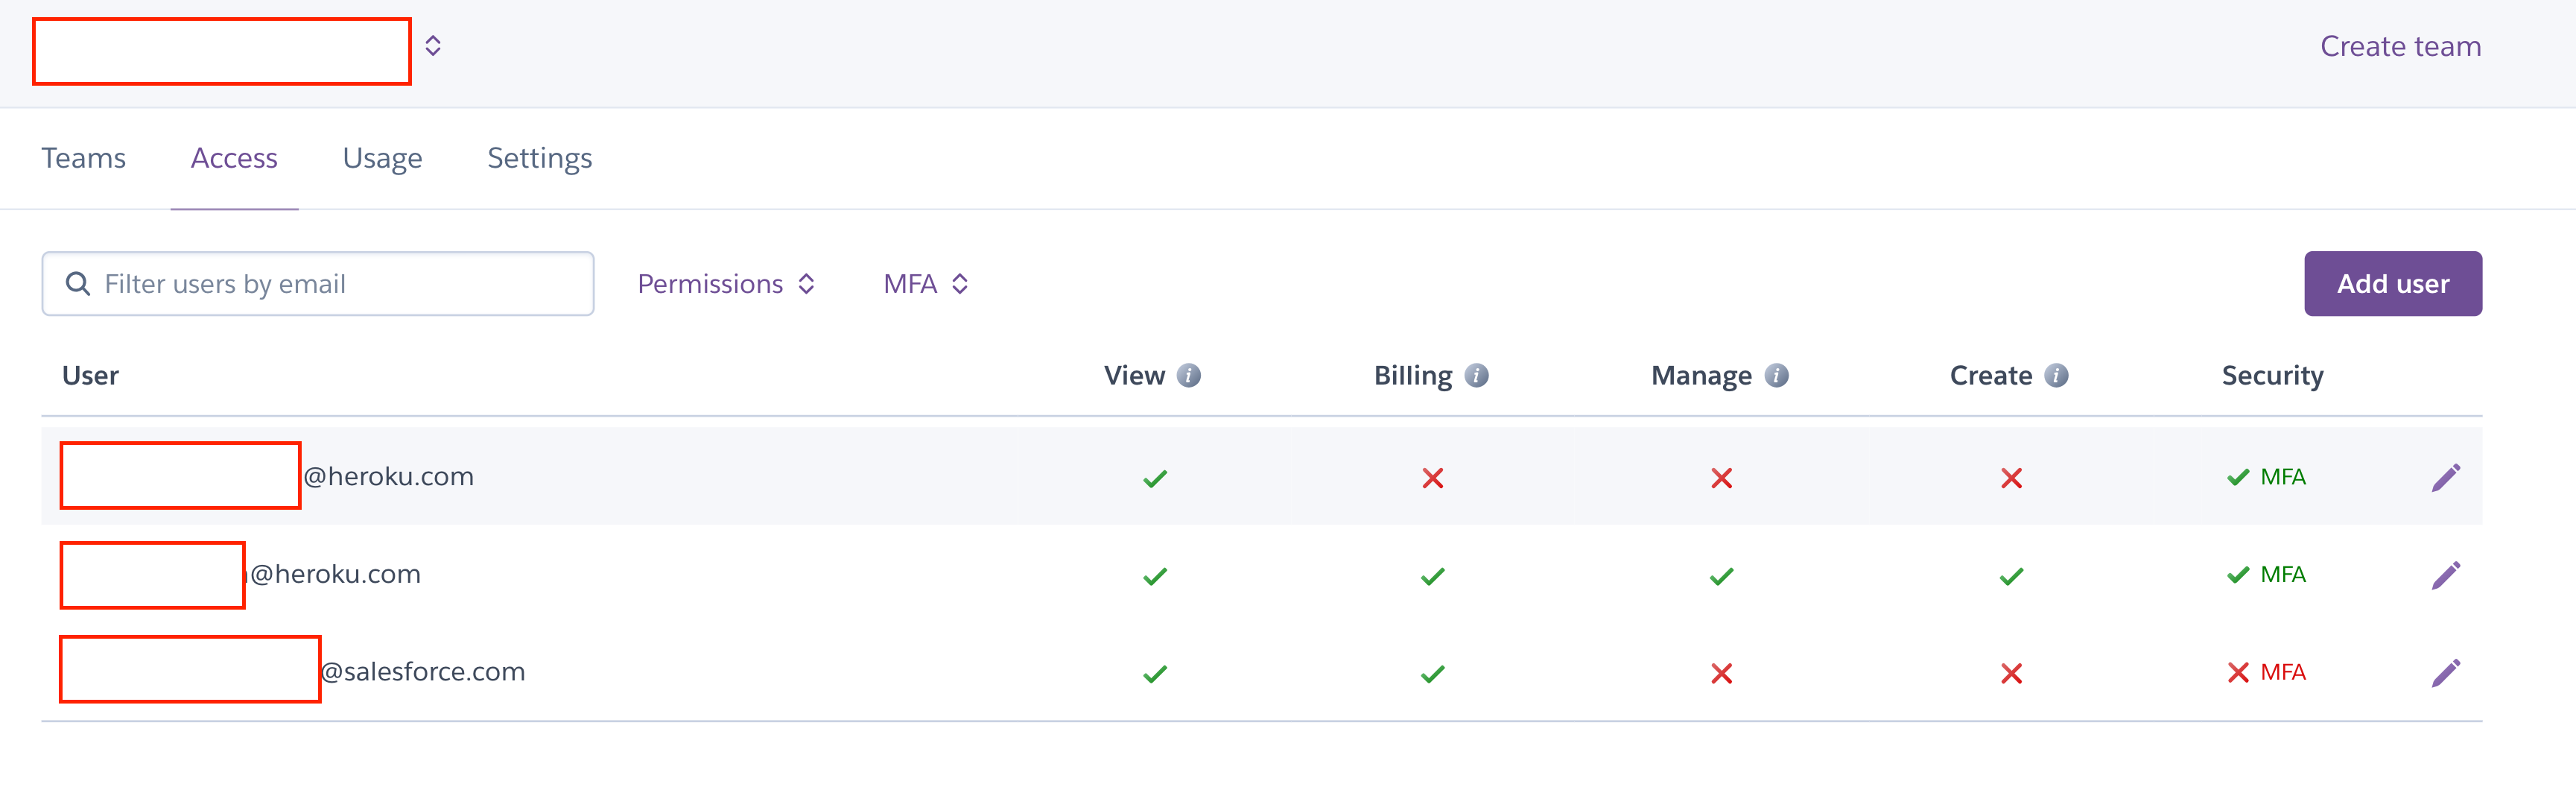The width and height of the screenshot is (2576, 787).
Task: Click the info icon next to View
Action: pos(1188,376)
